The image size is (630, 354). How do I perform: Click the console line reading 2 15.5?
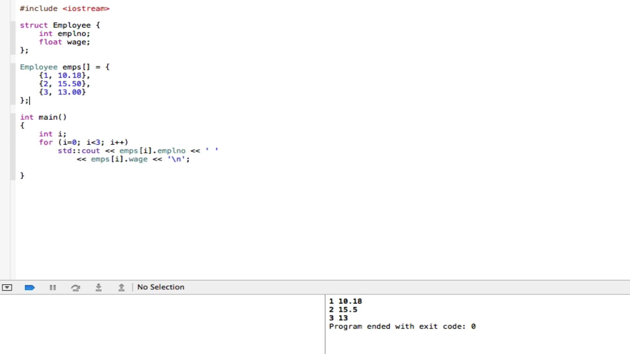tap(343, 309)
